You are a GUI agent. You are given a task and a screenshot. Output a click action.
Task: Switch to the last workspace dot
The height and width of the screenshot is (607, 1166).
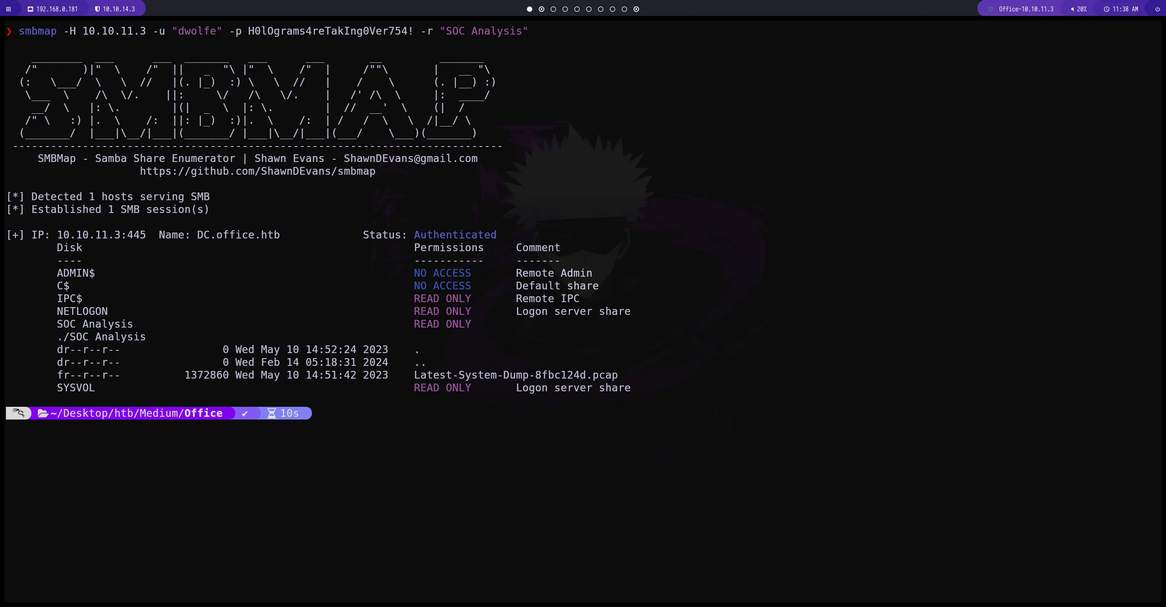(x=636, y=9)
